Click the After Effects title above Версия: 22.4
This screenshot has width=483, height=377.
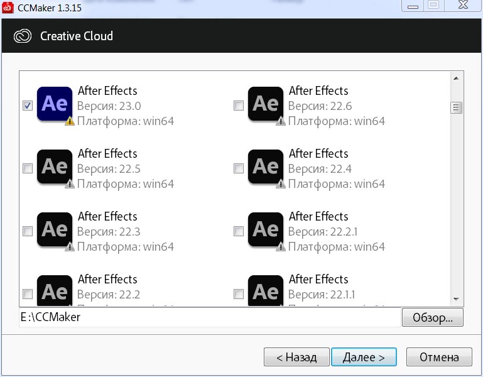pyautogui.click(x=318, y=154)
